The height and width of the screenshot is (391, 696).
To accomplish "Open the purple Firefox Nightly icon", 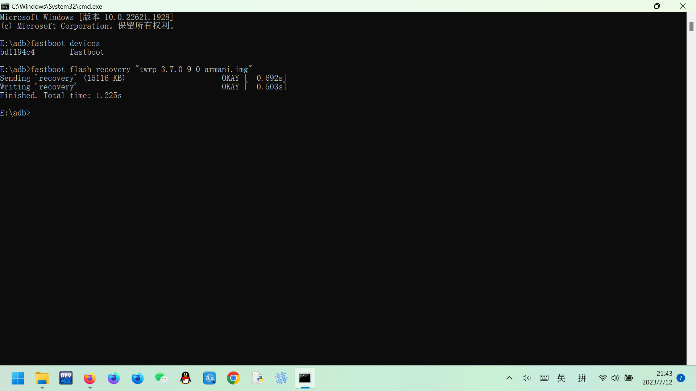I will click(x=114, y=378).
